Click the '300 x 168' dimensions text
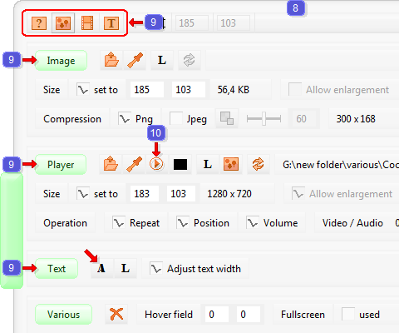The height and width of the screenshot is (333, 399). [x=356, y=119]
